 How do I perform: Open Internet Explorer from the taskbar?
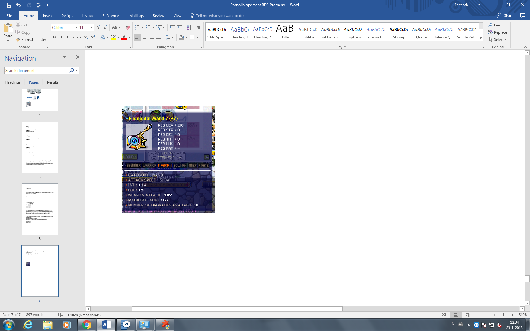click(x=28, y=325)
